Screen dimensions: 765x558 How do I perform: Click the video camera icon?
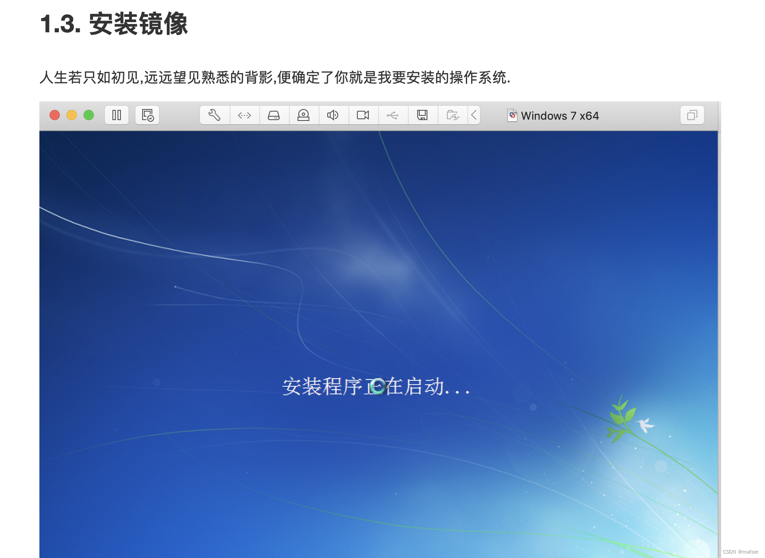point(363,115)
